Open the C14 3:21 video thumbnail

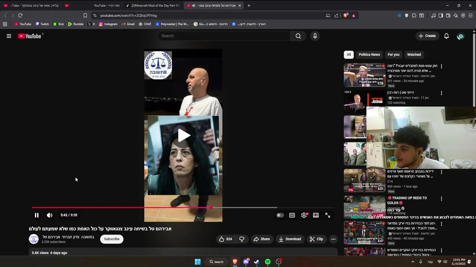[x=364, y=181]
